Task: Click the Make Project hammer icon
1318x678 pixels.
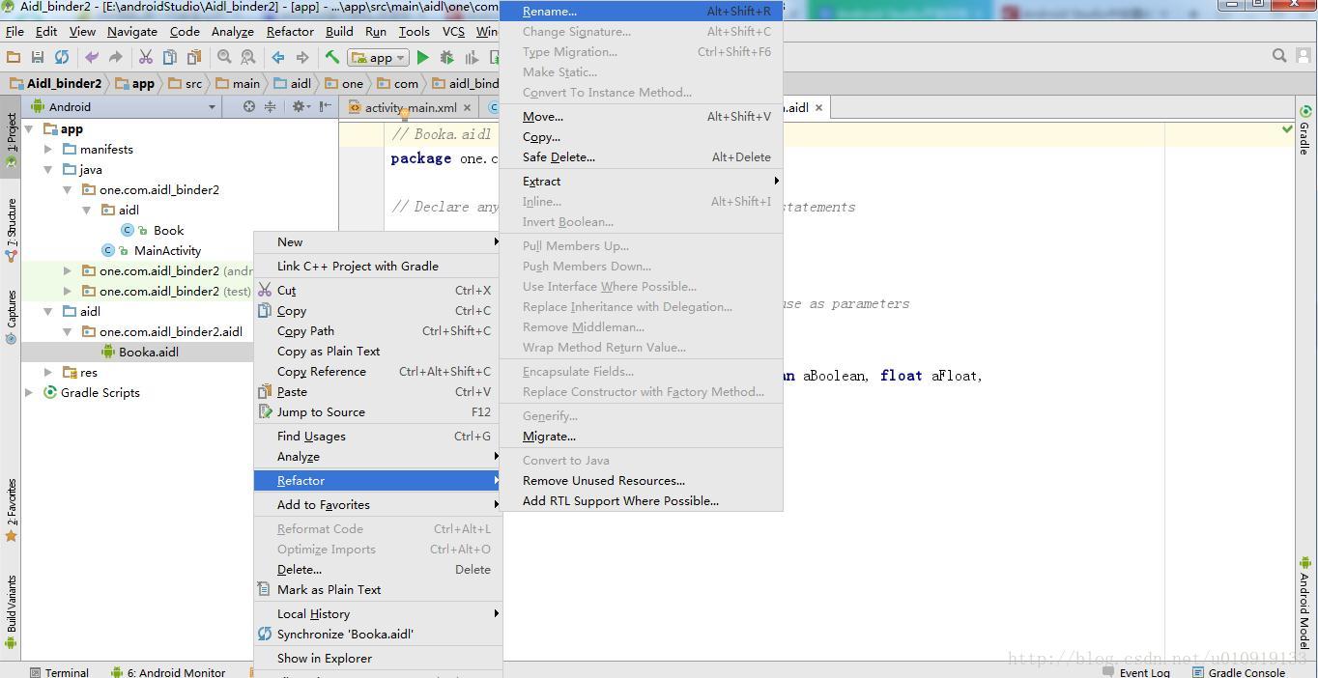Action: point(332,58)
